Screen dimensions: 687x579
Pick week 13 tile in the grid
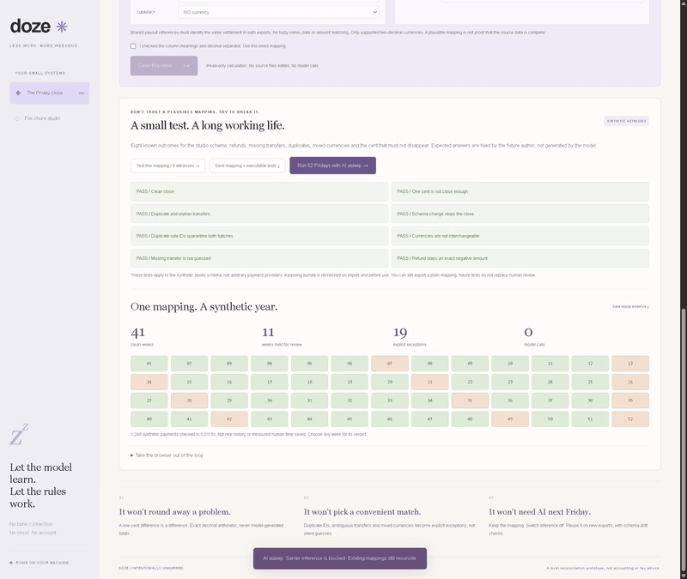(630, 364)
